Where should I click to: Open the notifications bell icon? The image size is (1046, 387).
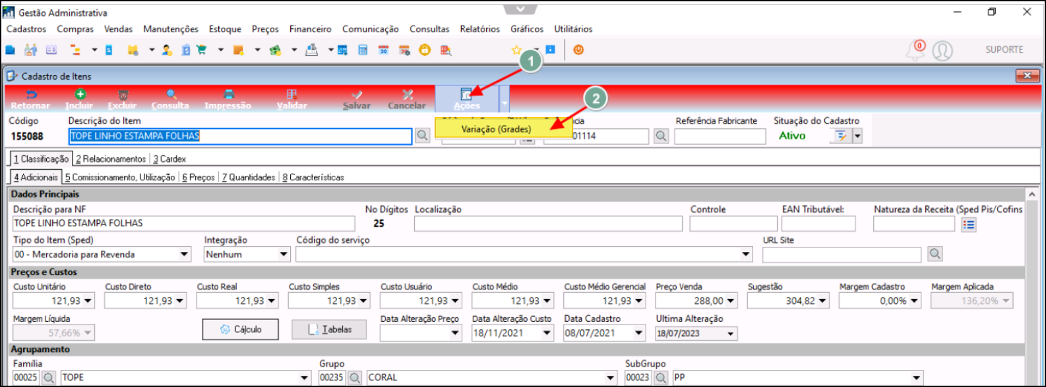click(x=915, y=50)
